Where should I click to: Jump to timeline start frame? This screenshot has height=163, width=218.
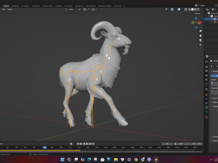pos(78,144)
